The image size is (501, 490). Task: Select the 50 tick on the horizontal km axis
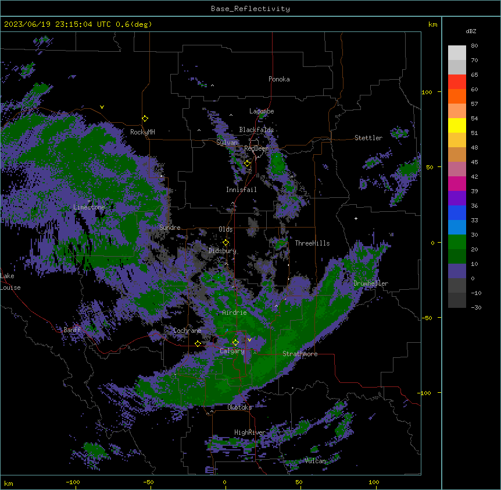point(299,482)
